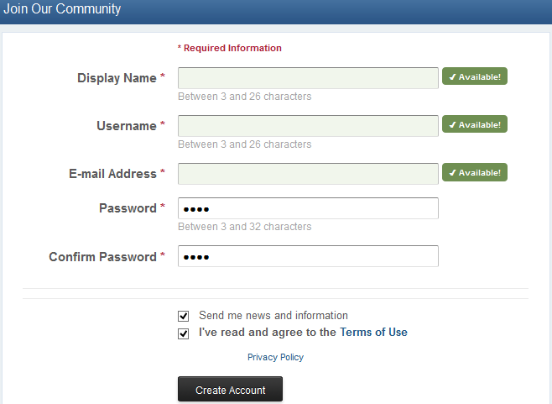Click the Display Name input field
The width and height of the screenshot is (552, 404).
(x=308, y=78)
